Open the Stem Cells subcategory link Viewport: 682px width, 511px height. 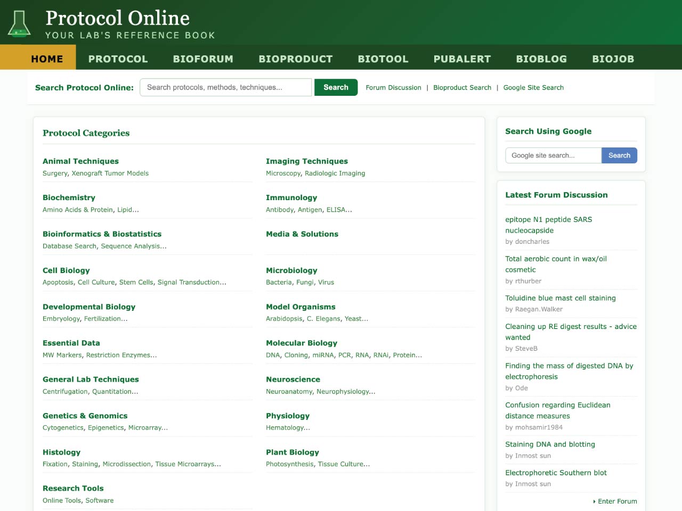tap(136, 282)
